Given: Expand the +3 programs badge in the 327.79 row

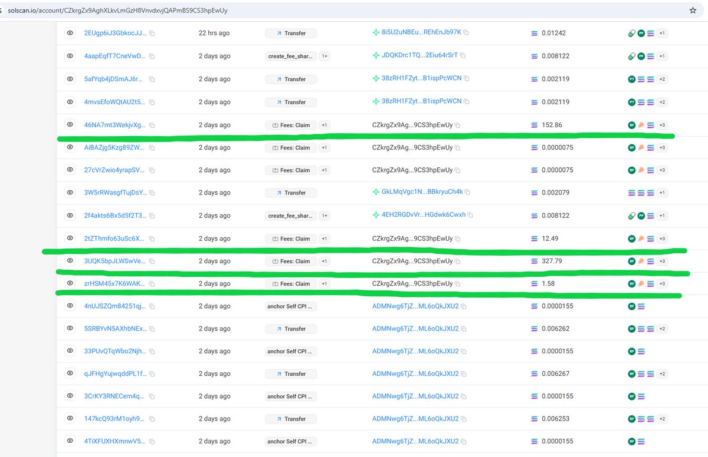Looking at the screenshot, I should pyautogui.click(x=662, y=261).
